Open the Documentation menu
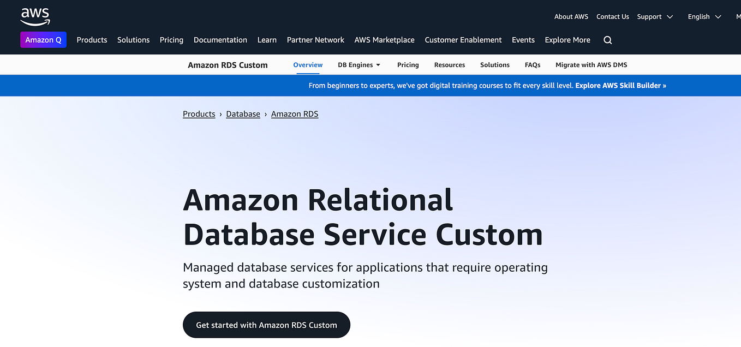741x347 pixels. pyautogui.click(x=220, y=39)
